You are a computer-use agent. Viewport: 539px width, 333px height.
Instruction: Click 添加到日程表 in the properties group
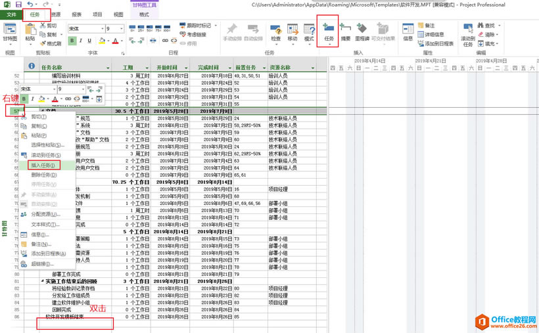click(436, 43)
